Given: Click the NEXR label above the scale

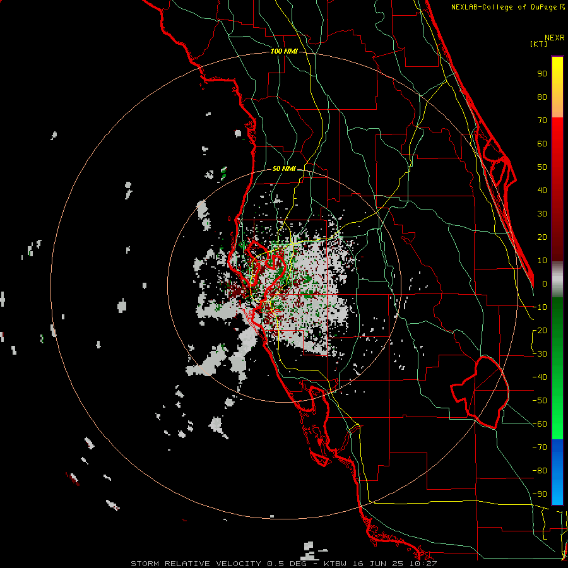Looking at the screenshot, I should pos(555,38).
